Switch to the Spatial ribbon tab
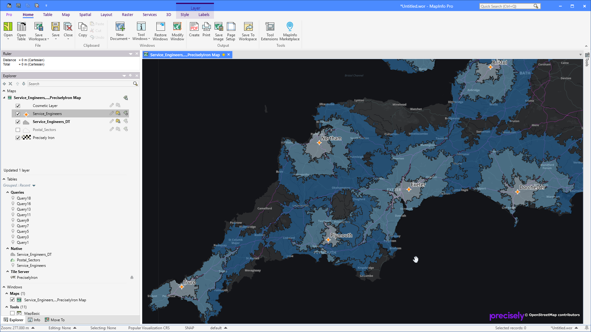The width and height of the screenshot is (591, 332). [85, 15]
